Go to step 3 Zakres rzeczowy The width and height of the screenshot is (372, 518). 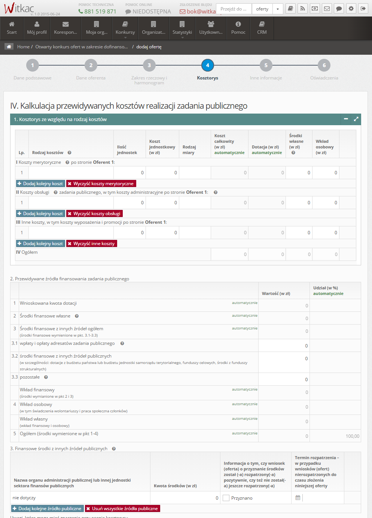[x=149, y=66]
